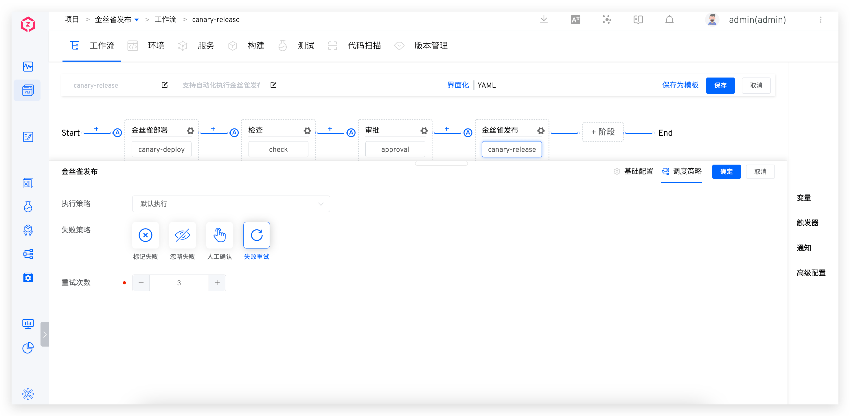
Task: Open the PM project sidebar icon
Action: [x=28, y=90]
